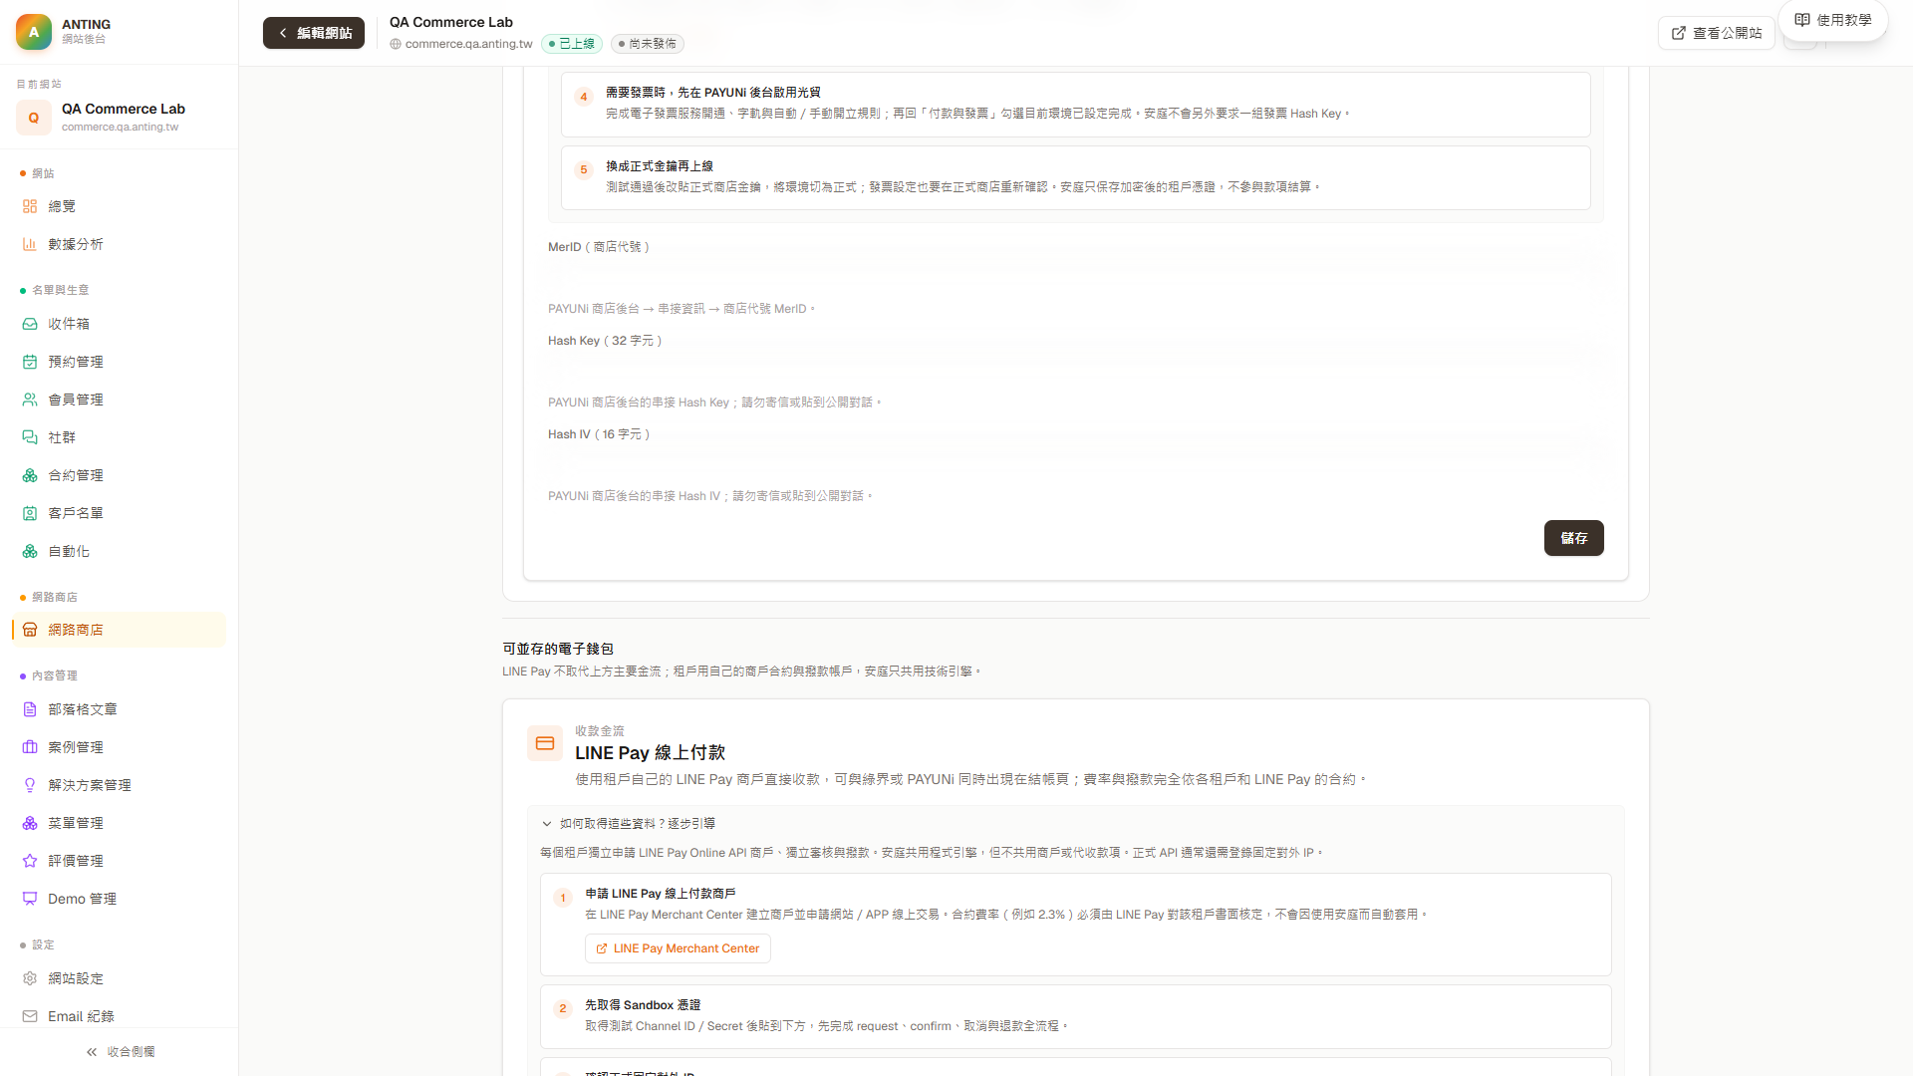Click the 內容管理 sidebar group label

pos(55,675)
